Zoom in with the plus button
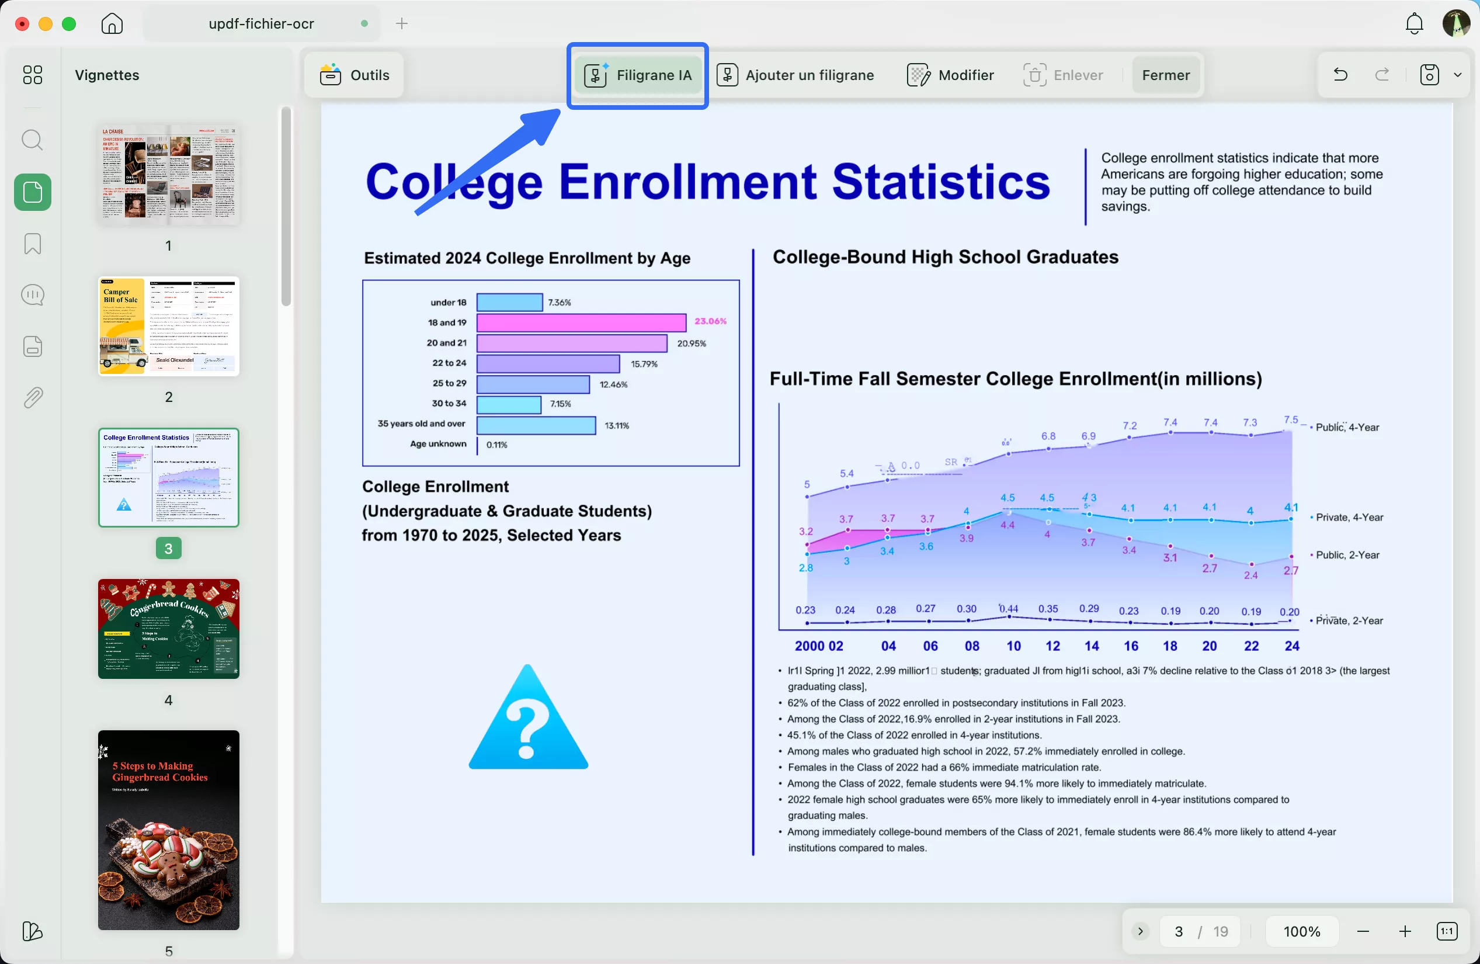This screenshot has width=1480, height=964. tap(1405, 931)
